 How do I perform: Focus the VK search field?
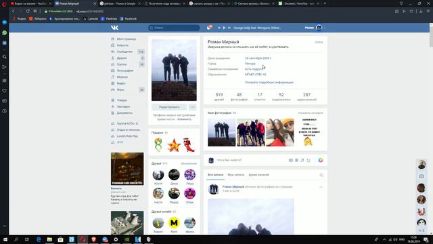[x=174, y=28]
